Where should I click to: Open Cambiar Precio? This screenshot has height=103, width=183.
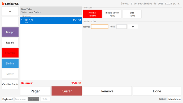coord(10,84)
